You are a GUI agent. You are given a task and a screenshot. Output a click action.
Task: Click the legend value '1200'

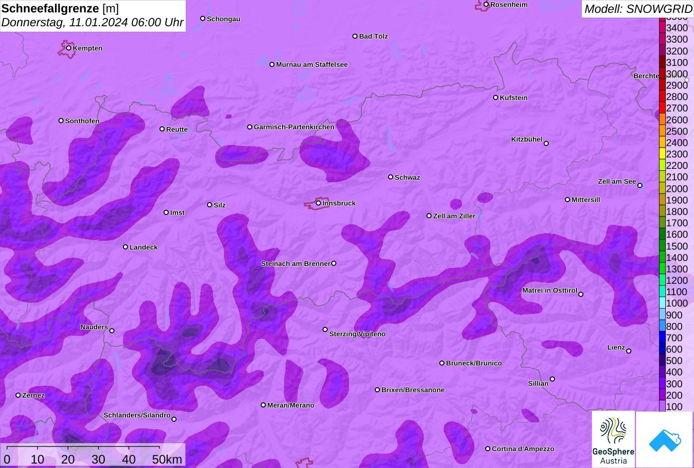(677, 280)
